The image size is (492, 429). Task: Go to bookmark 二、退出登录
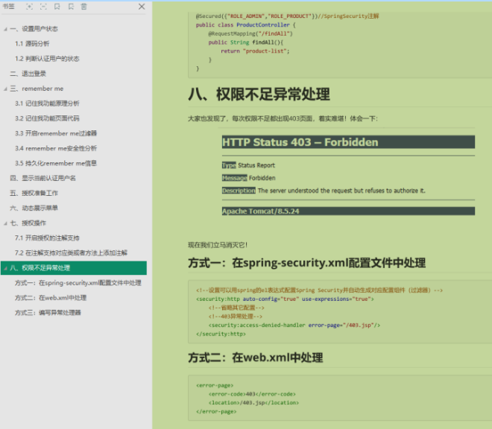point(28,74)
